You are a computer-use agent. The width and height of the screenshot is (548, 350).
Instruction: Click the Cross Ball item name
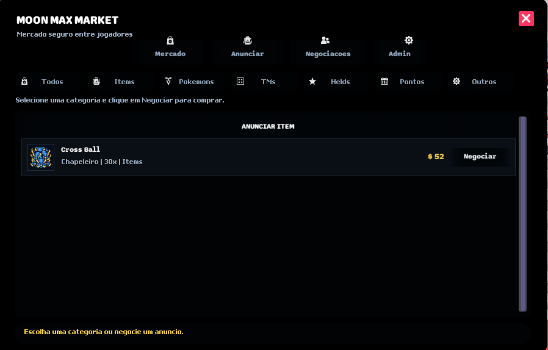[x=81, y=149]
